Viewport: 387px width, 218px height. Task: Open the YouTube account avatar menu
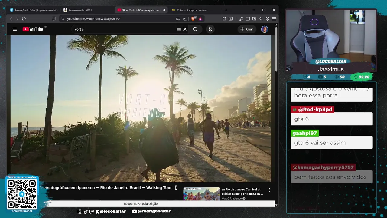(x=265, y=29)
